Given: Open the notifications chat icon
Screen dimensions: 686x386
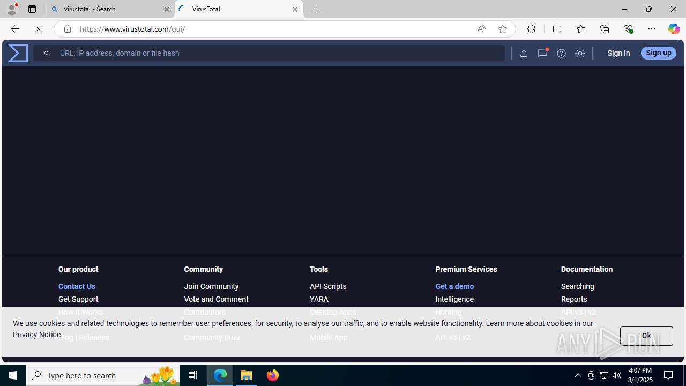Looking at the screenshot, I should pyautogui.click(x=542, y=53).
